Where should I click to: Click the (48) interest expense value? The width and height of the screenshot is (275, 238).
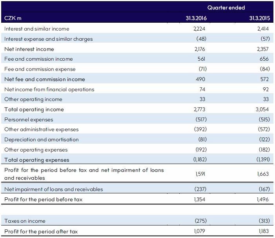tap(201, 39)
